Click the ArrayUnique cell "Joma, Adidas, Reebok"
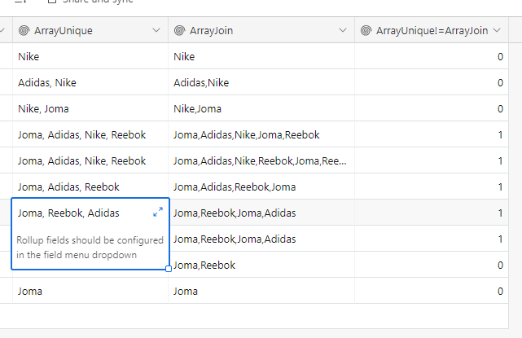 tap(90, 187)
